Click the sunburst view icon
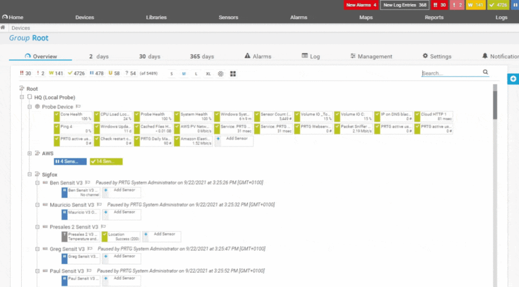Screen dimensions: 519x287 pyautogui.click(x=220, y=74)
